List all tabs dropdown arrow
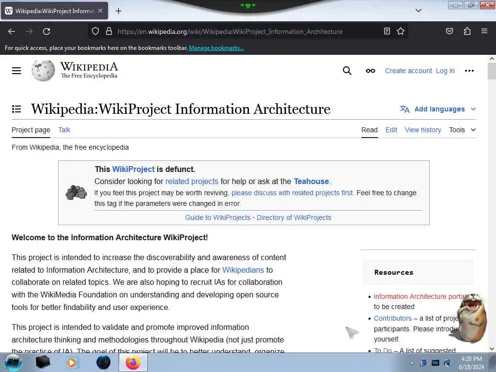 tap(418, 11)
